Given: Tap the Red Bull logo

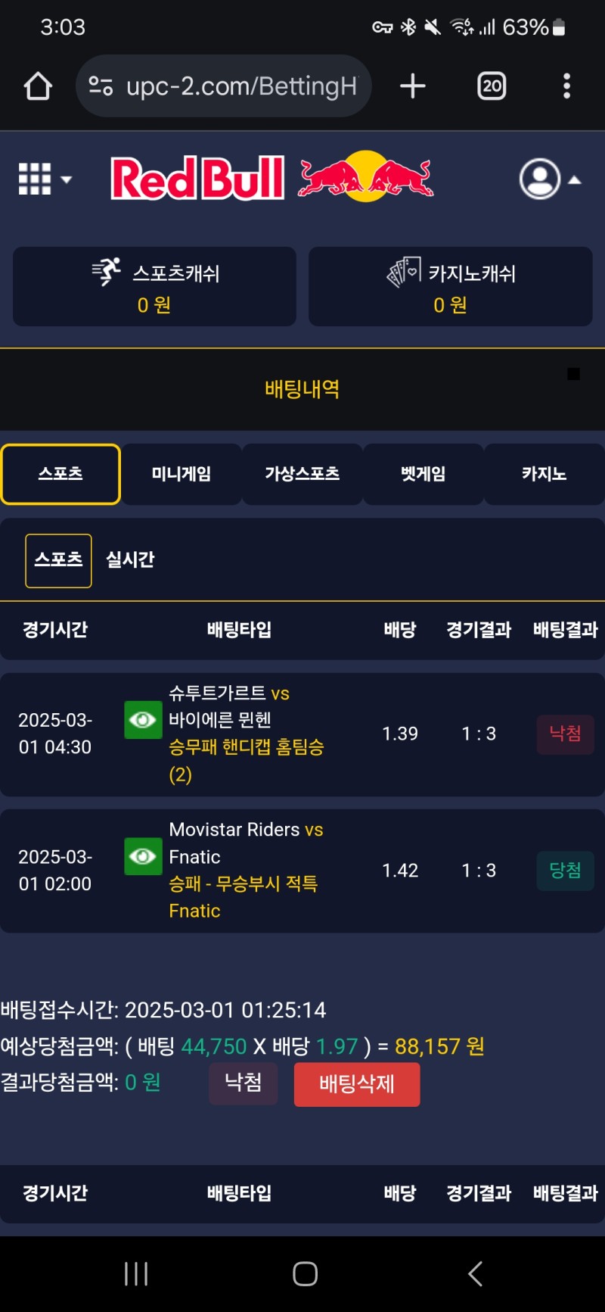Looking at the screenshot, I should (272, 179).
